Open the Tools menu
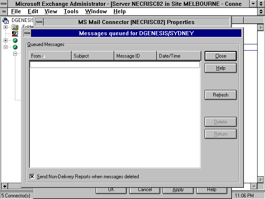The height and width of the screenshot is (199, 265). pyautogui.click(x=71, y=12)
